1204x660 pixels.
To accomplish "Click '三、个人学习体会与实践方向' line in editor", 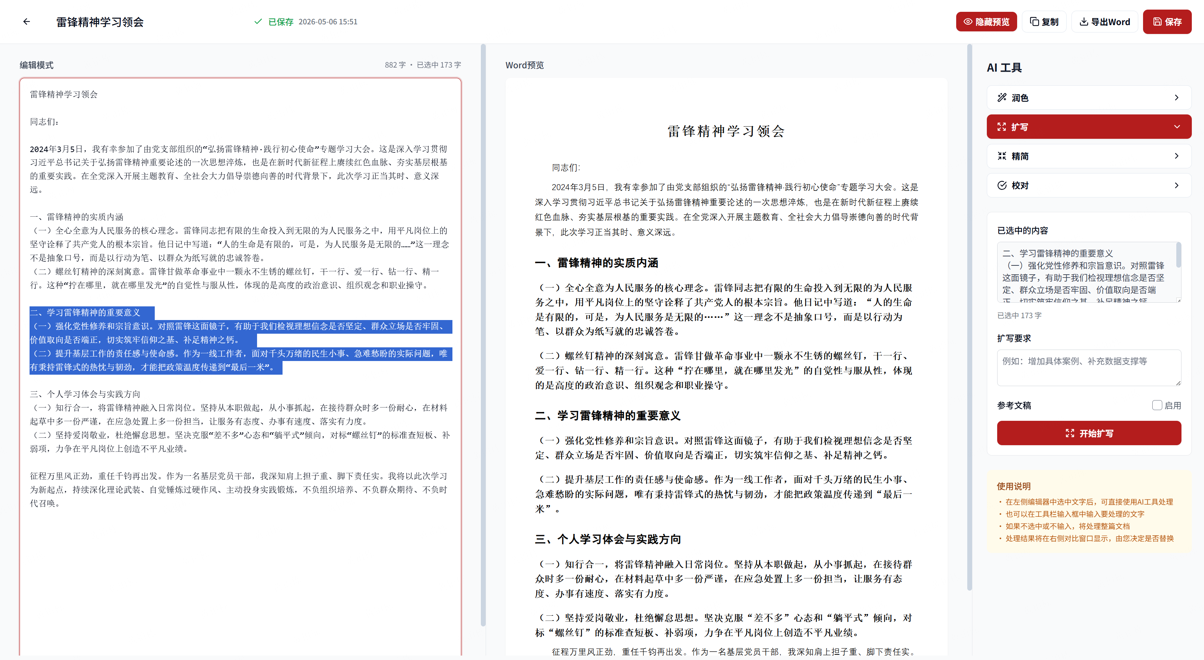I will 85,394.
